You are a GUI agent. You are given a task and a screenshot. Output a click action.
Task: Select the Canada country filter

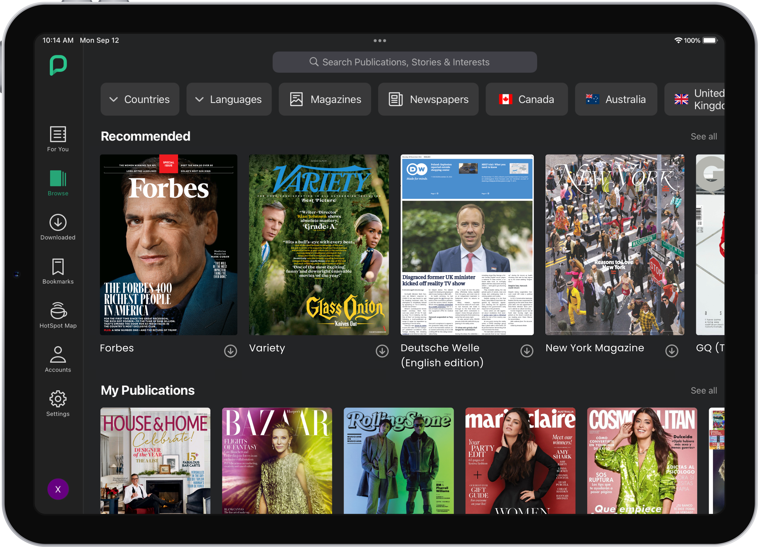point(526,99)
